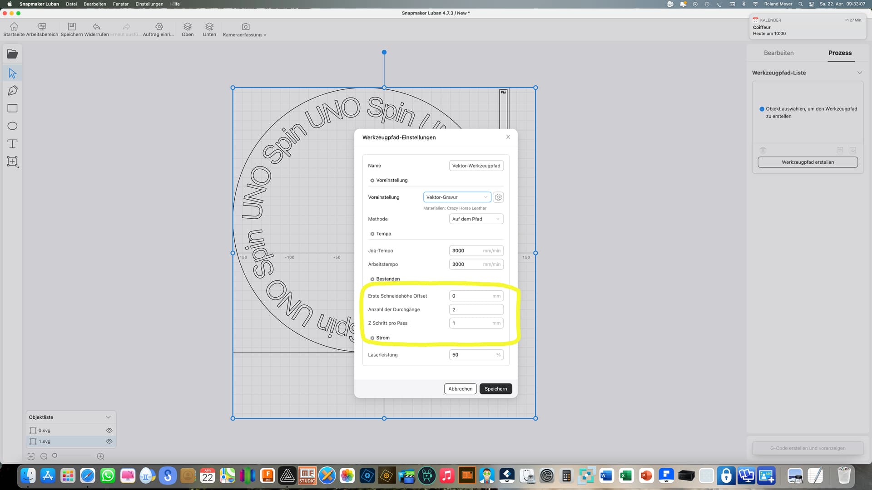The image size is (872, 490).
Task: Click the canvas zoom slider handle
Action: (x=54, y=456)
